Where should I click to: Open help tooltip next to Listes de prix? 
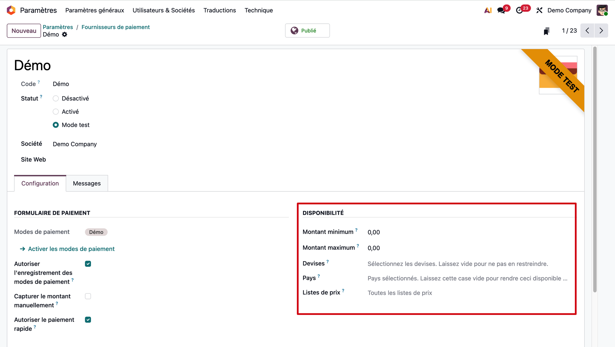(x=343, y=291)
